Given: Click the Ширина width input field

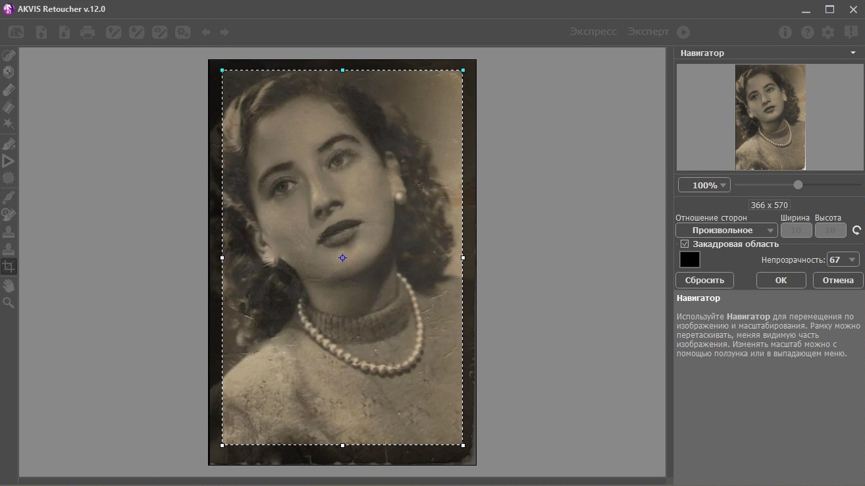Looking at the screenshot, I should (797, 230).
